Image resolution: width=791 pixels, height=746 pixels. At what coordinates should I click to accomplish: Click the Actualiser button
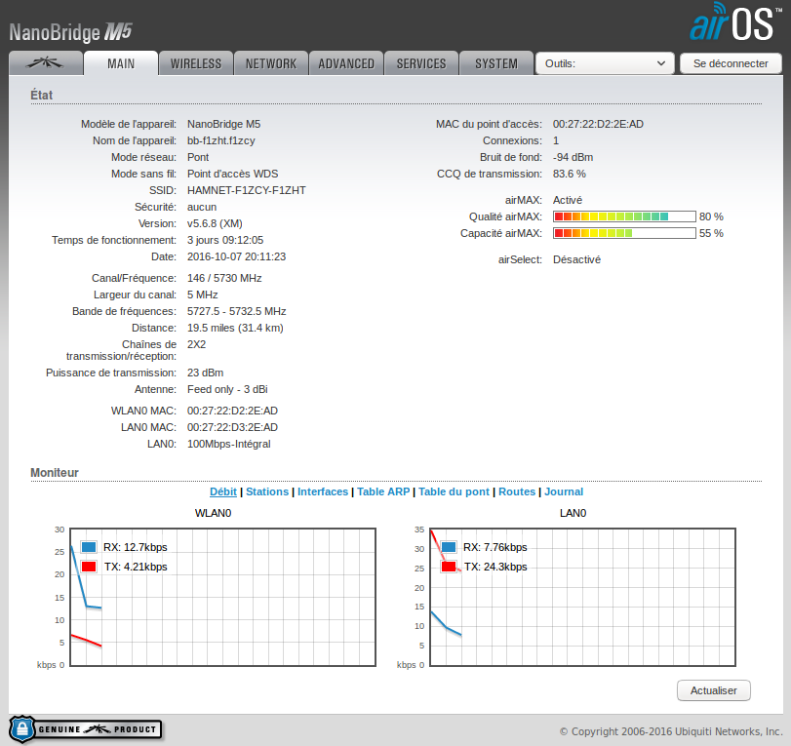[713, 690]
